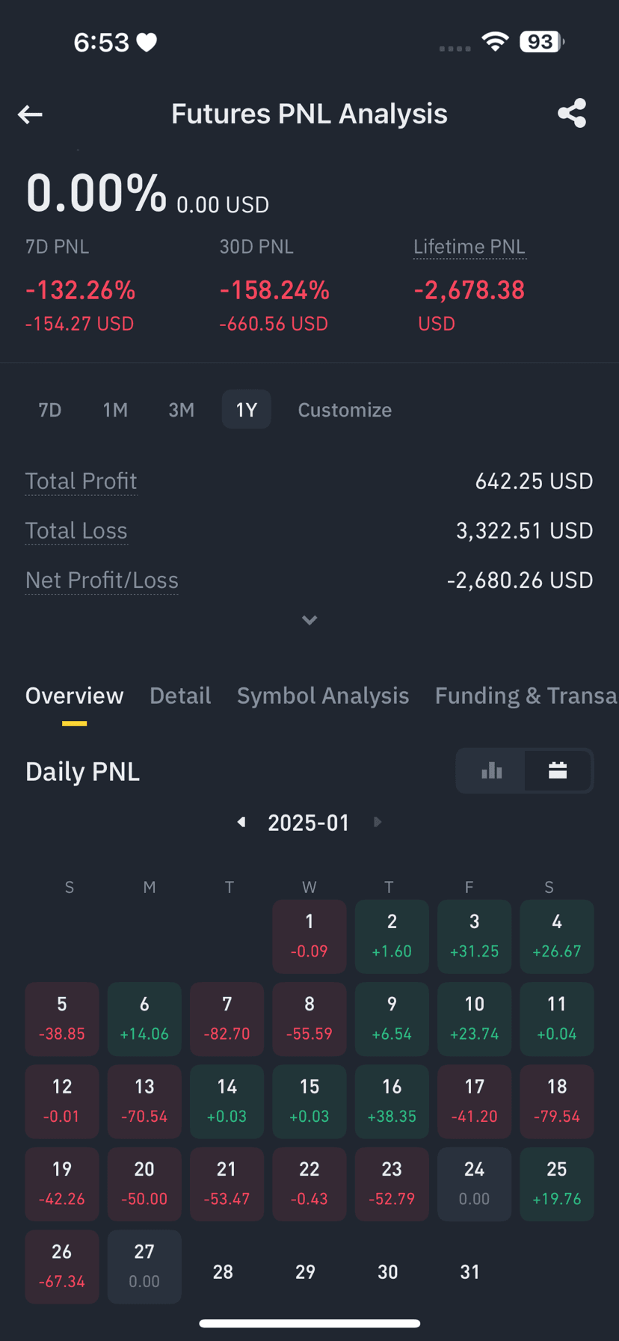
Task: Switch Daily PNL to bar chart view
Action: [x=491, y=770]
